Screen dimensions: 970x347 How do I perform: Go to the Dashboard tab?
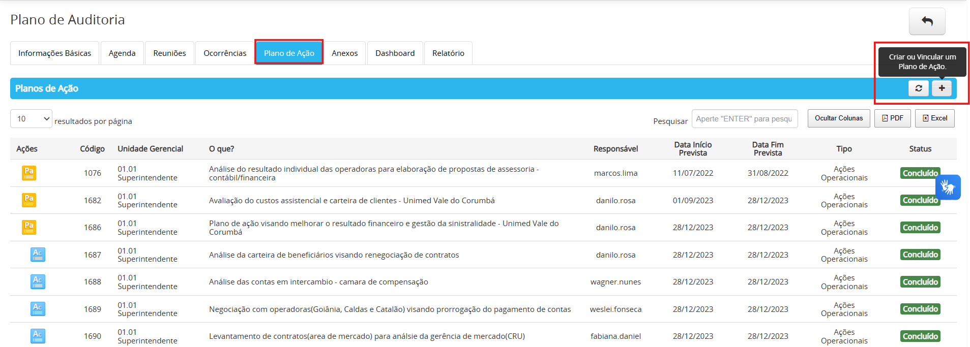tap(395, 53)
